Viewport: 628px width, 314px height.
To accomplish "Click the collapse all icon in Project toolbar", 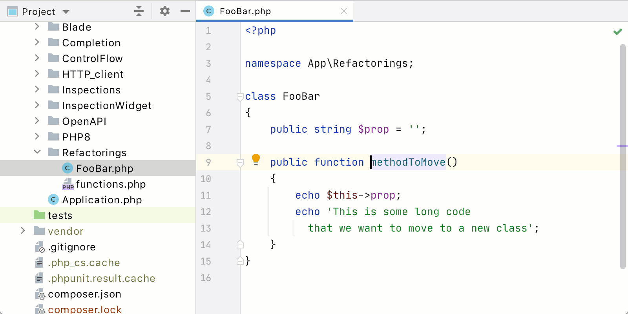I will 139,11.
